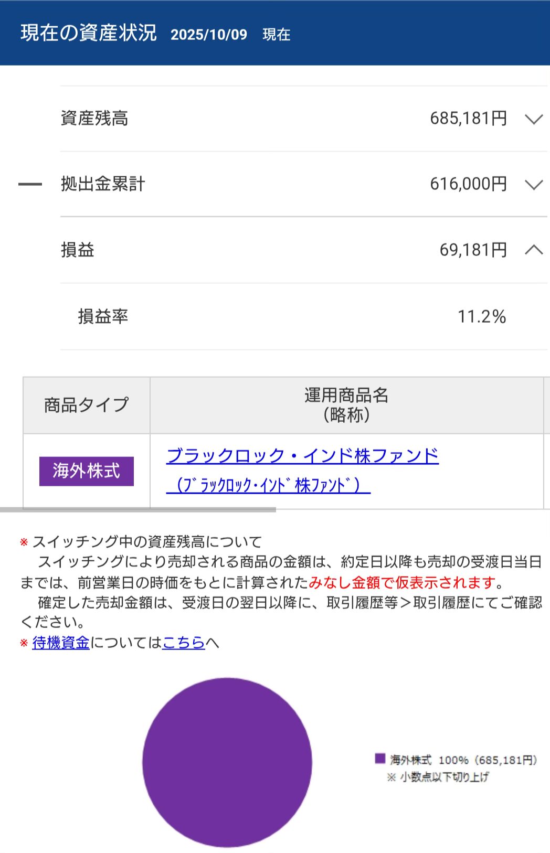Open the ブラックロック・インド株ファンド fund link
This screenshot has height=853, width=550.
(302, 455)
